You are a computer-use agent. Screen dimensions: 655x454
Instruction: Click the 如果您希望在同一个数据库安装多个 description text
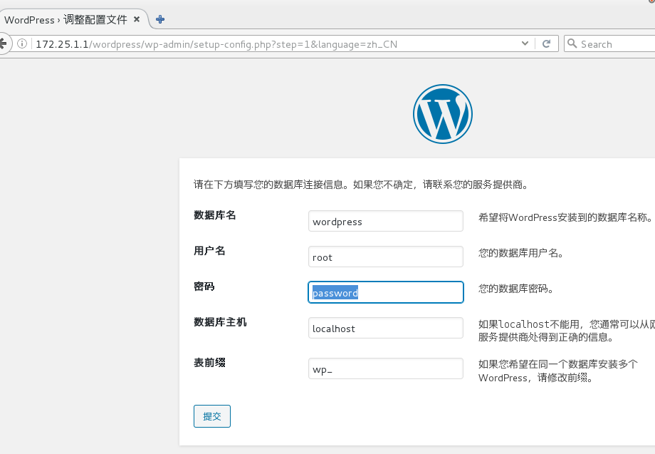point(558,371)
